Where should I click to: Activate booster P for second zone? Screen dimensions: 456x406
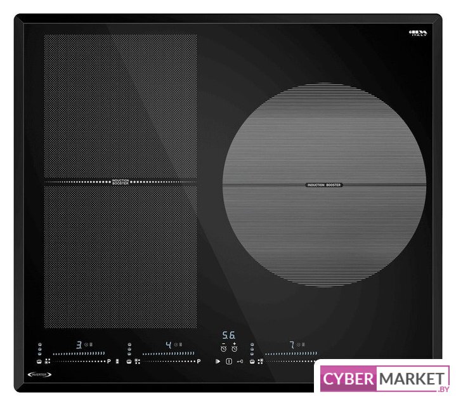click(199, 362)
